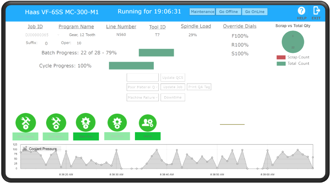Click the Go OnLine button

pyautogui.click(x=254, y=12)
